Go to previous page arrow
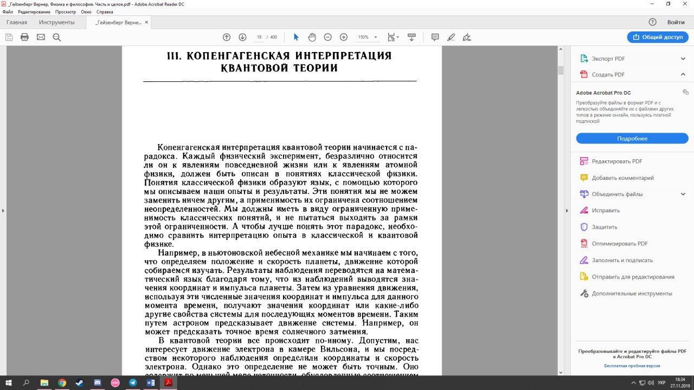 (x=227, y=37)
